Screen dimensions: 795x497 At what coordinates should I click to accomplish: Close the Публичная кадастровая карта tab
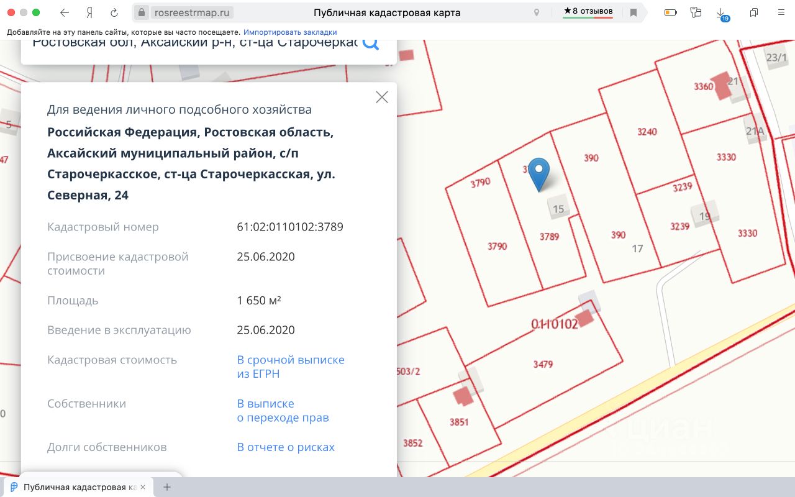coord(143,487)
